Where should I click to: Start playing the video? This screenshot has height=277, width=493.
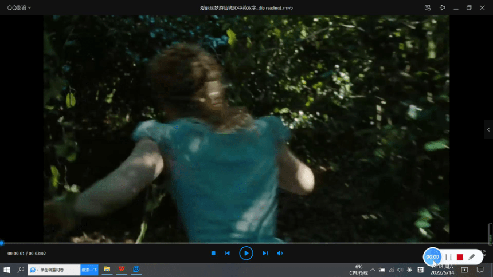point(246,253)
